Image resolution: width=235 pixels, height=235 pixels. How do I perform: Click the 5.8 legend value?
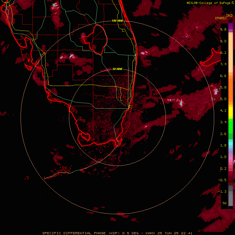coord(223,87)
